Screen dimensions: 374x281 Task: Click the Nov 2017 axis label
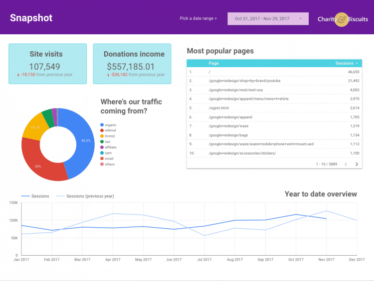pos(326,260)
